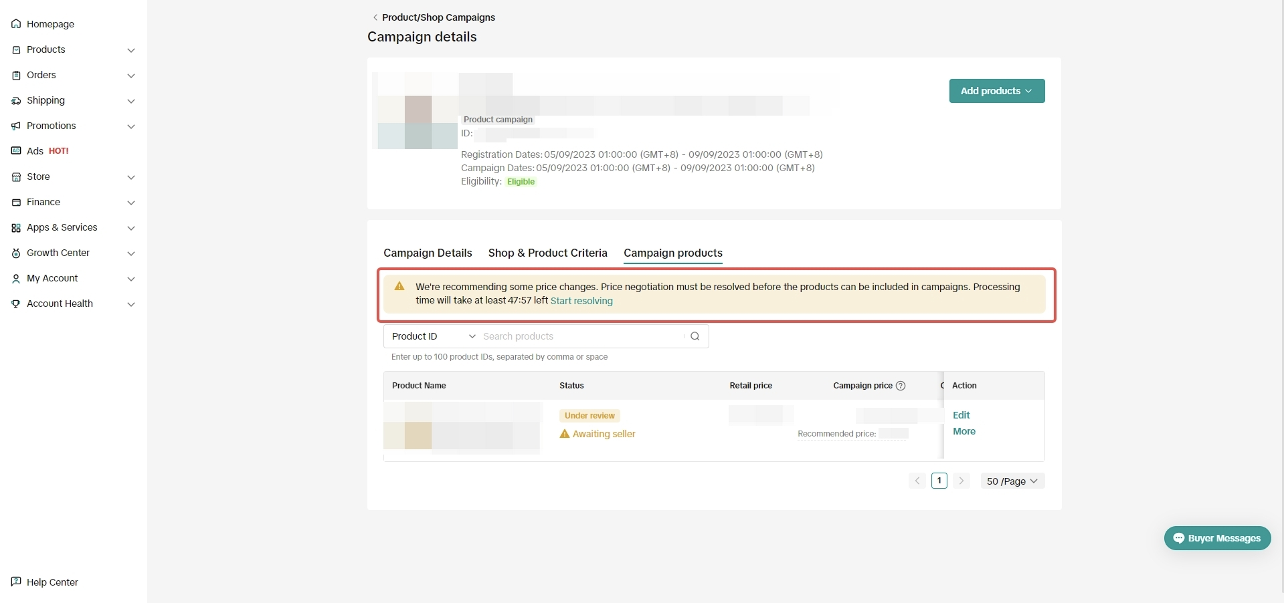Click the Account Health shield icon

(16, 304)
